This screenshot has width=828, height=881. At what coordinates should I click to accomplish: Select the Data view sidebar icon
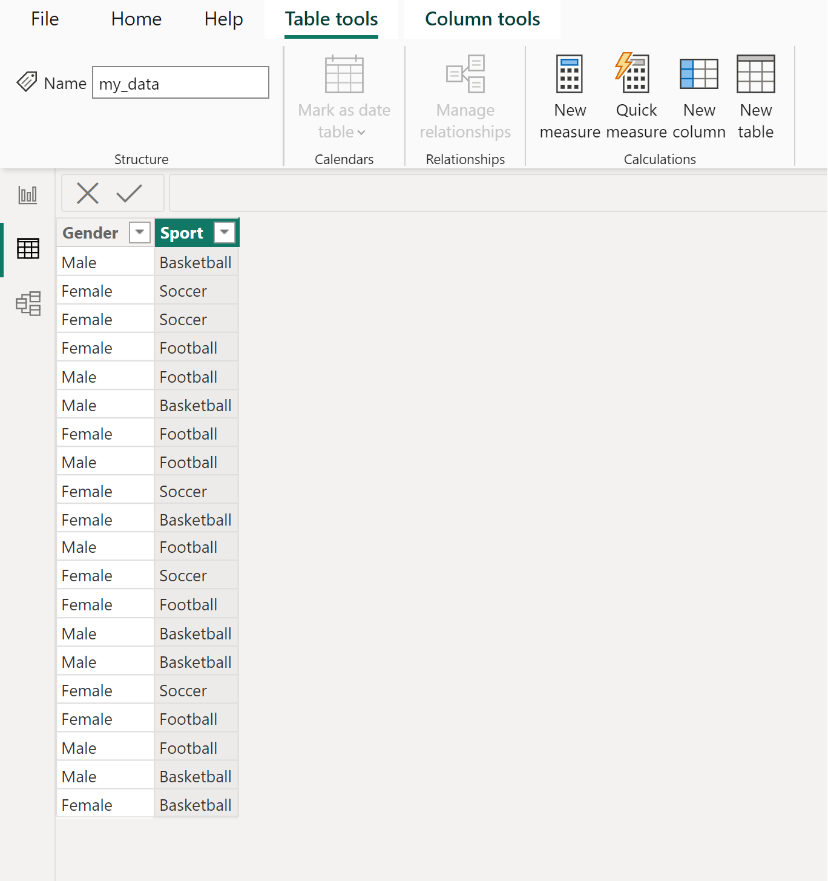pyautogui.click(x=28, y=249)
